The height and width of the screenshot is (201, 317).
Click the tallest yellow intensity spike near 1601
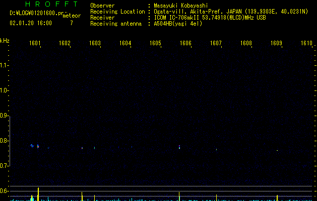coord(38,194)
